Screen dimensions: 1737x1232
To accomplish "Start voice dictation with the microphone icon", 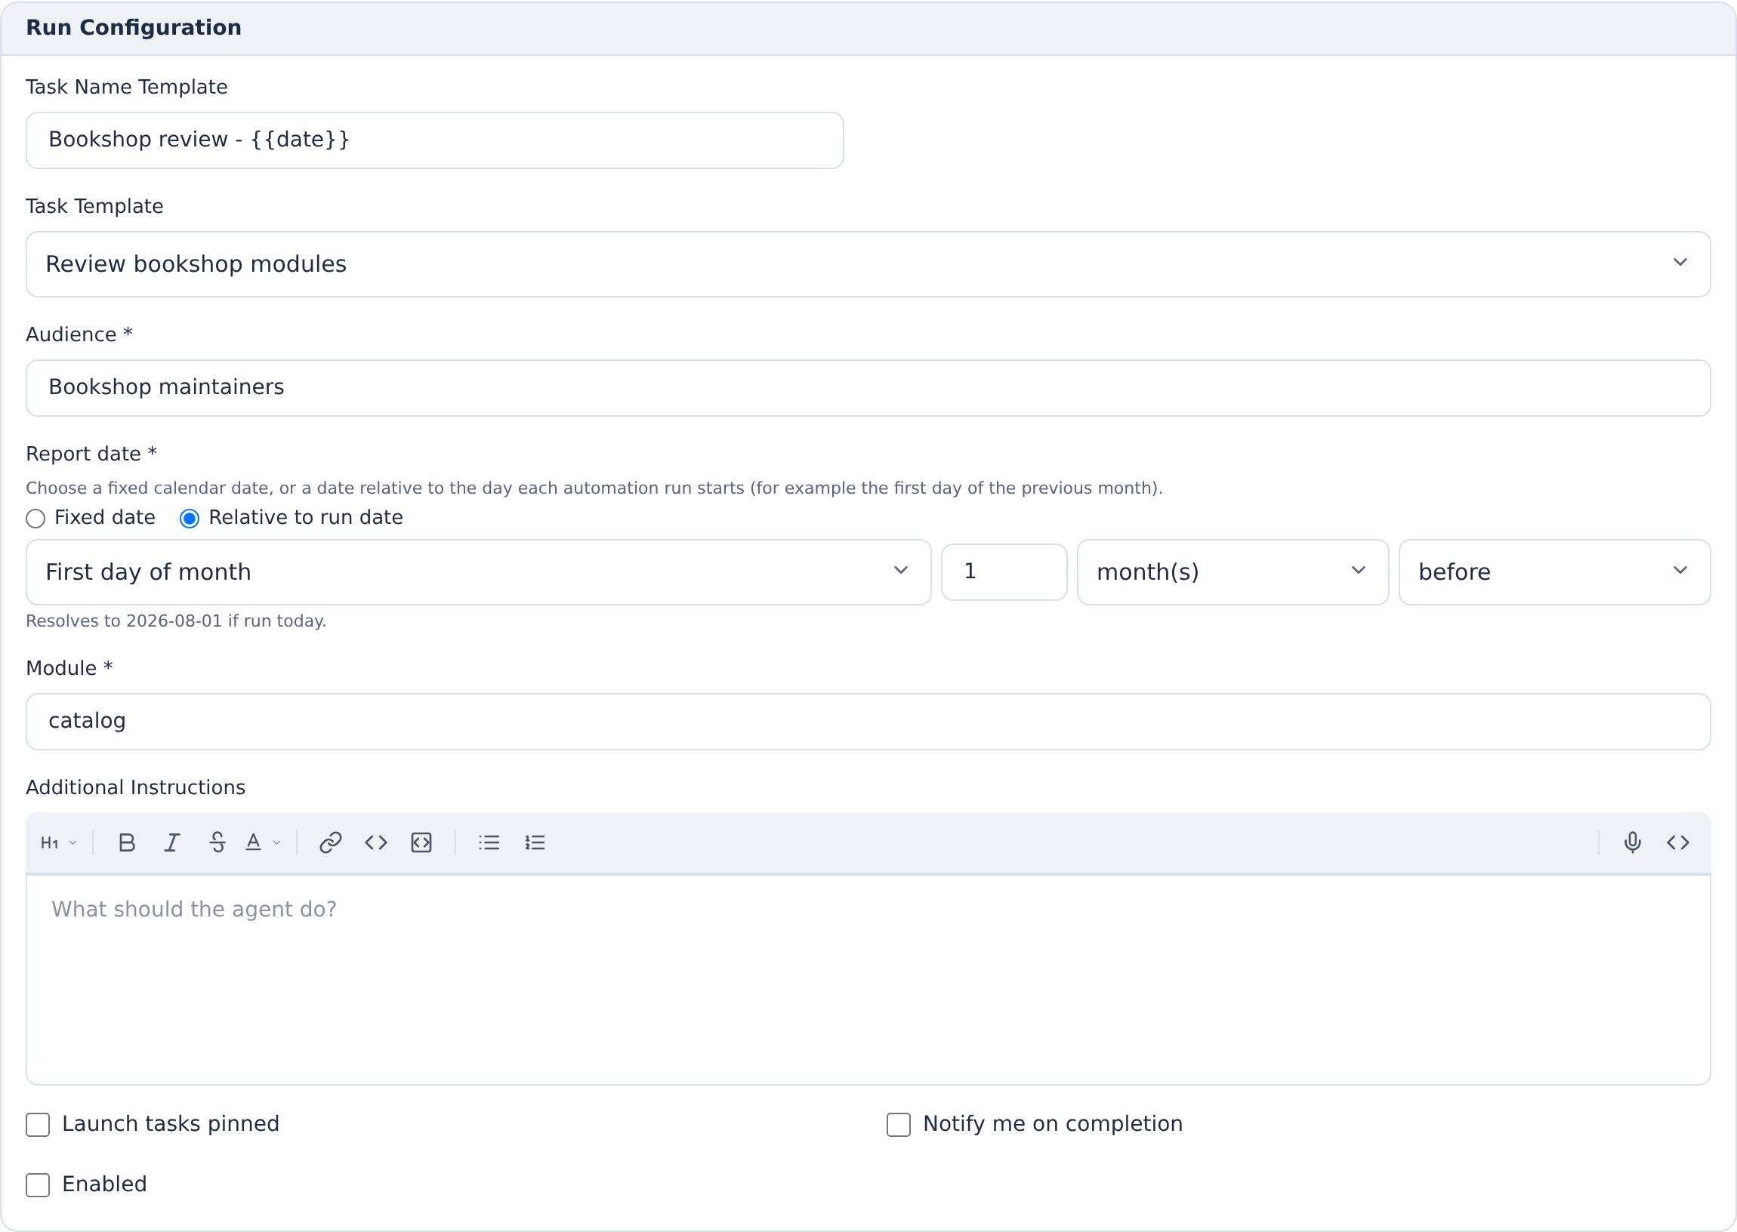I will (x=1633, y=842).
